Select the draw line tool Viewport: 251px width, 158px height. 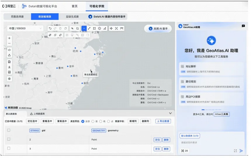pyautogui.click(x=89, y=28)
